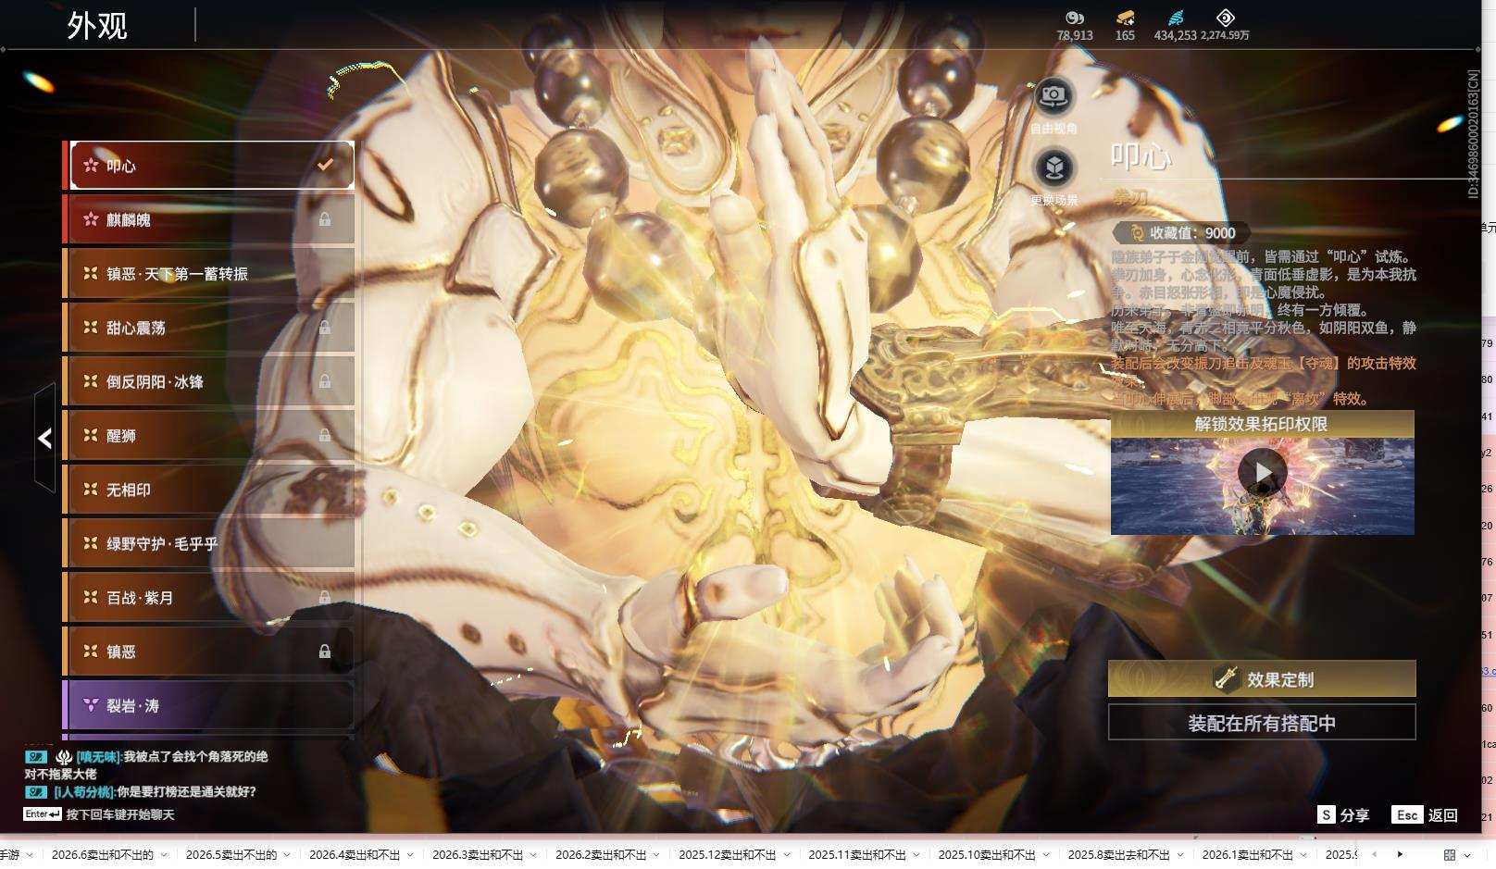Click the Esc 返回 back button
This screenshot has width=1496, height=869.
point(1425,814)
